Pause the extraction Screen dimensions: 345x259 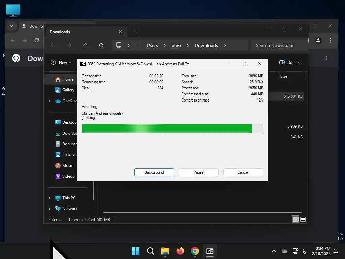[x=198, y=172]
